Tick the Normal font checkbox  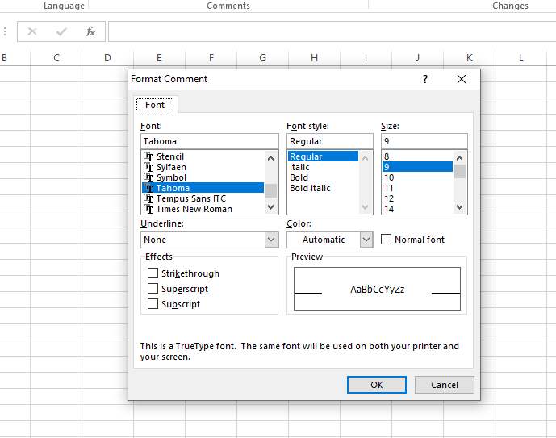[x=387, y=240]
